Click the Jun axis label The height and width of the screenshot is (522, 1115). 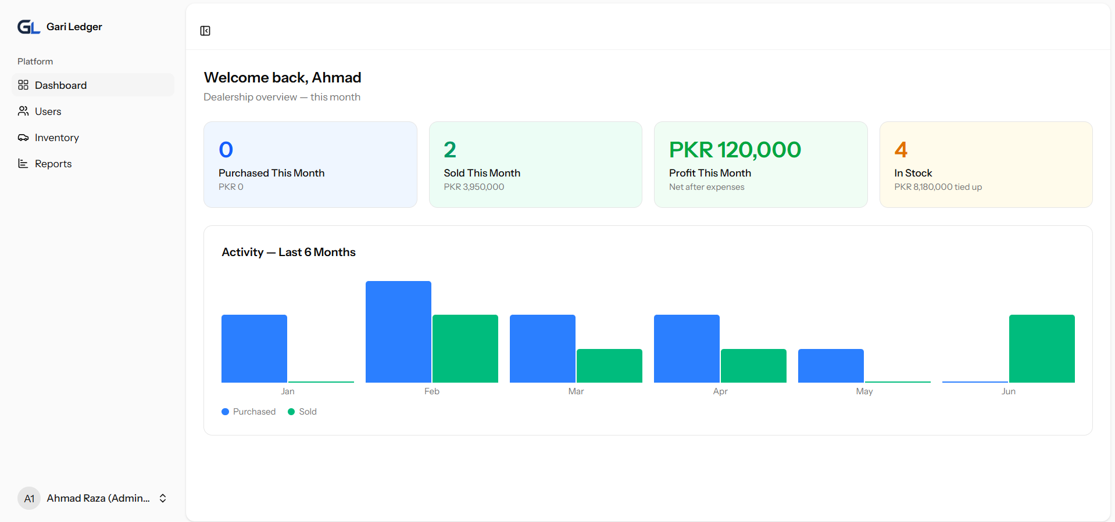click(1009, 391)
